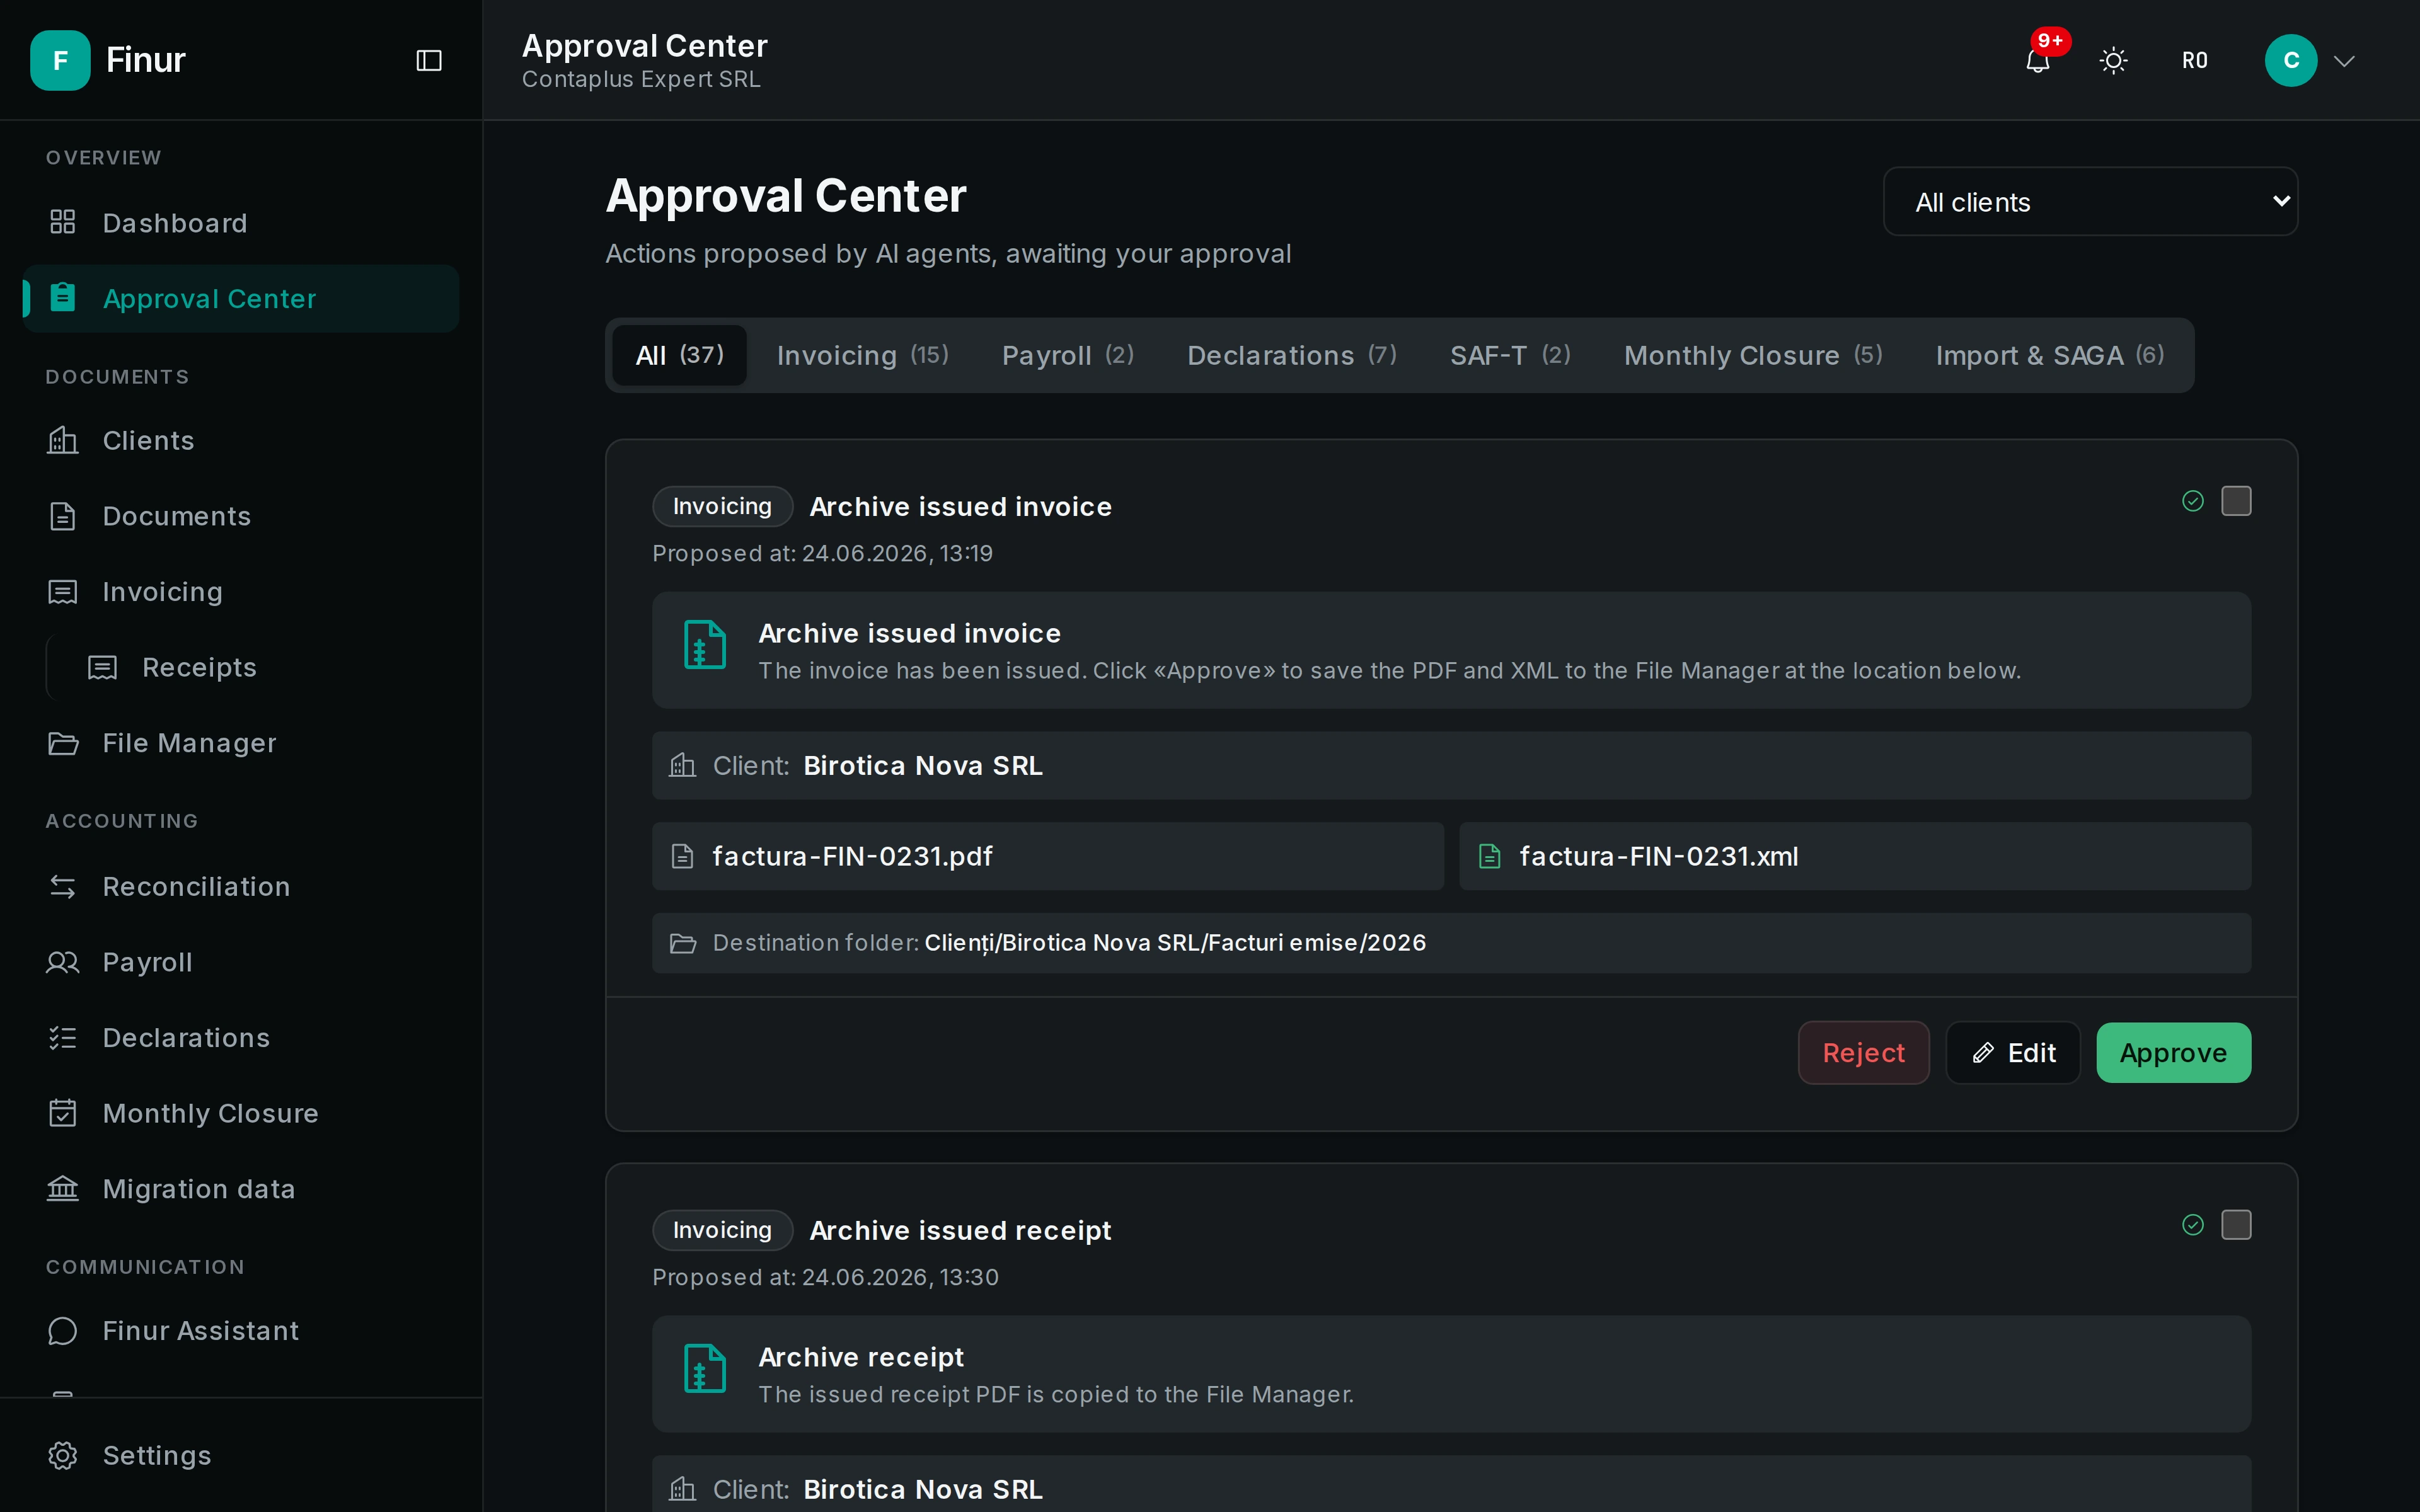Click the Finur logo icon

tap(60, 60)
